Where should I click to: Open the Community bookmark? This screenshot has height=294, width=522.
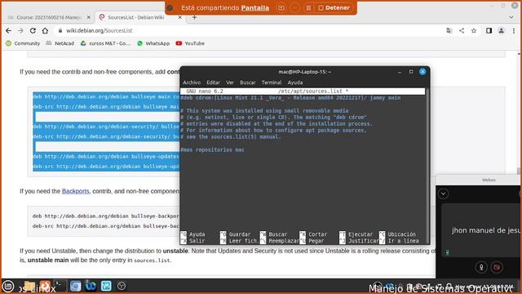pos(23,43)
